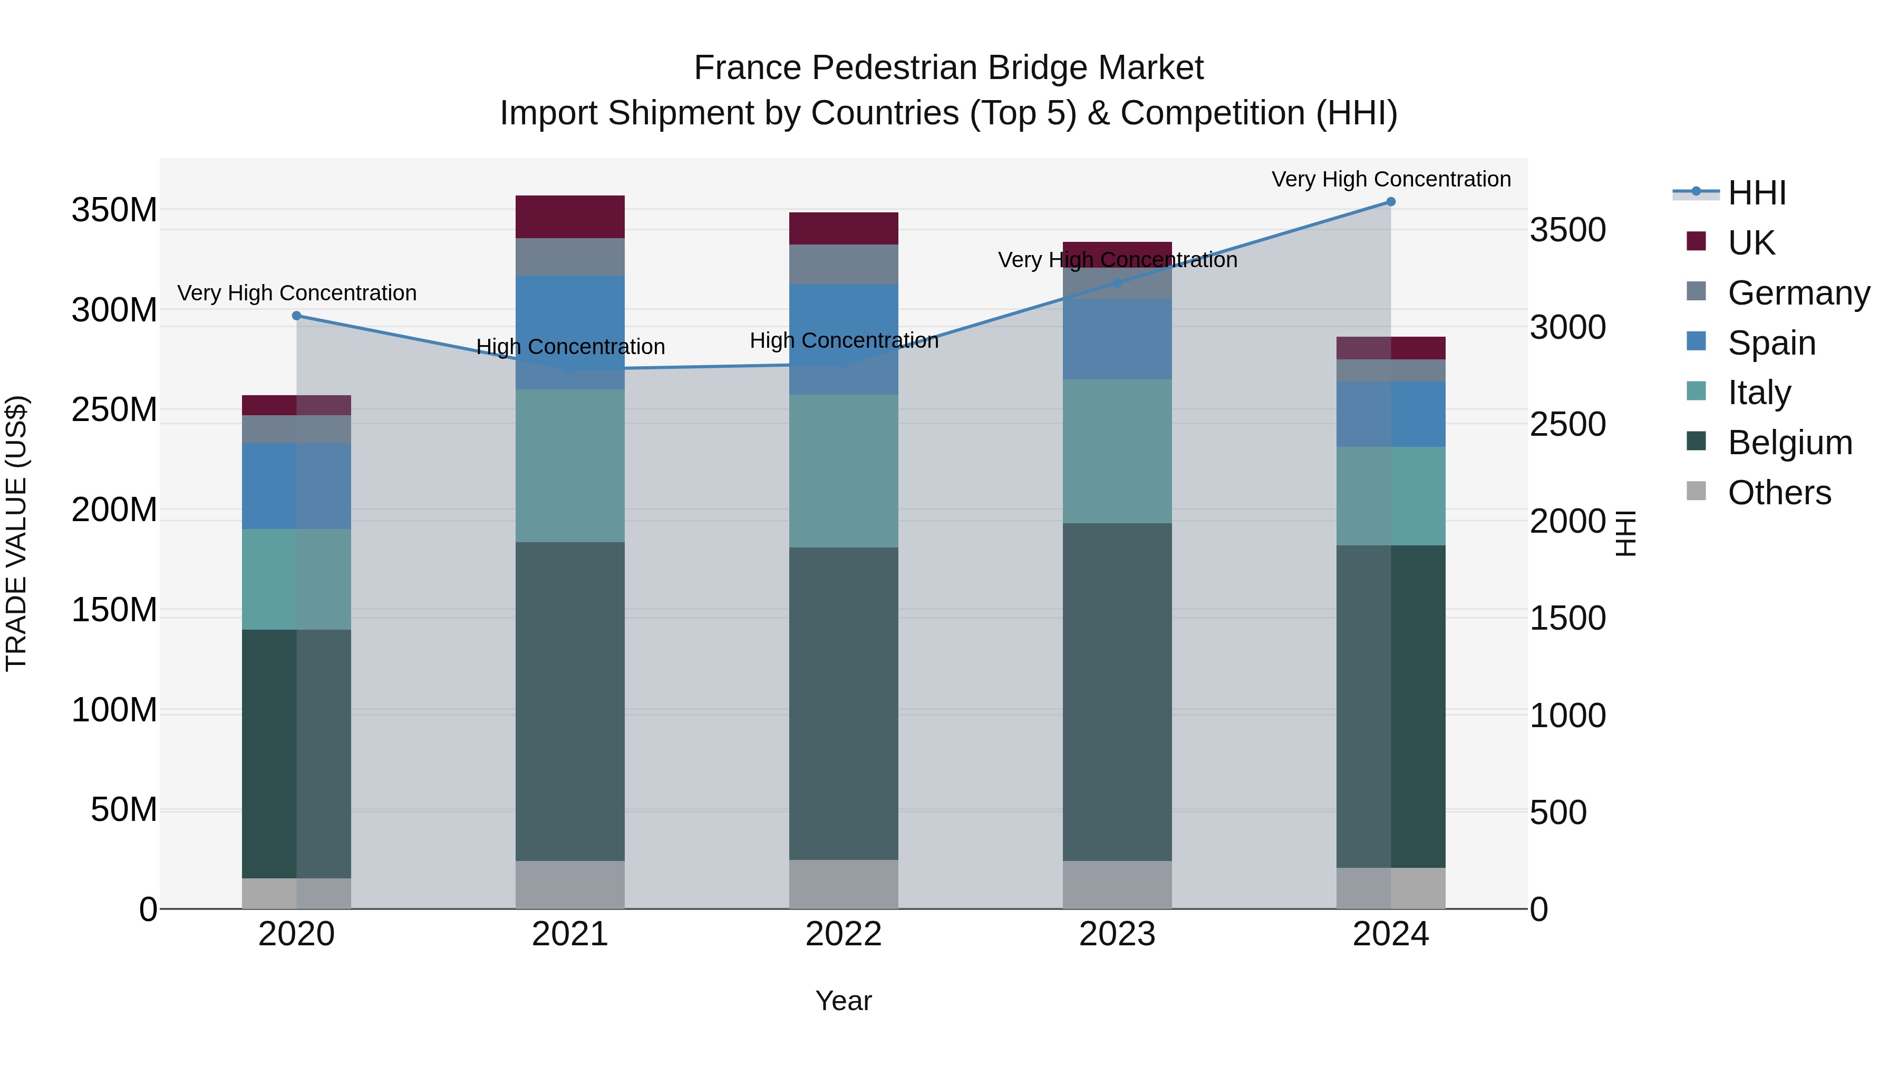Toggle the Italy legend entry
Screen dimensions: 1898x1067
(1738, 393)
